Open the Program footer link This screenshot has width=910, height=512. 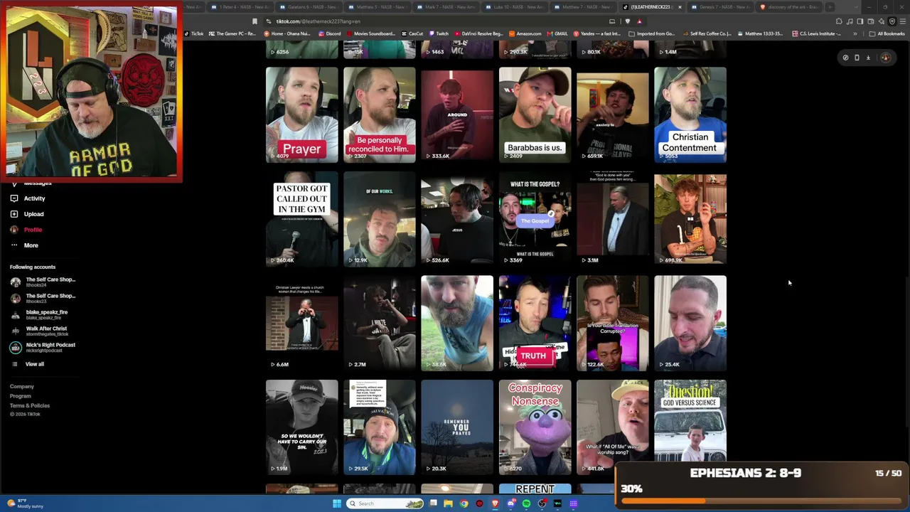(x=21, y=396)
